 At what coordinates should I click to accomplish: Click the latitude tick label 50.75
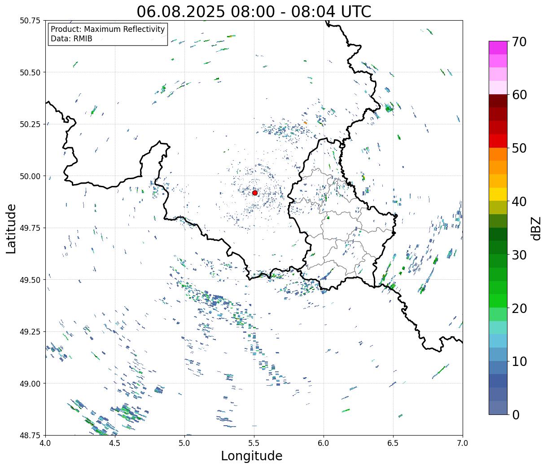coord(30,21)
